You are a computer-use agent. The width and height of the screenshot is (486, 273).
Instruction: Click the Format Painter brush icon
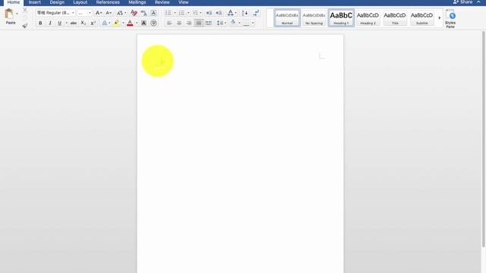pos(25,26)
